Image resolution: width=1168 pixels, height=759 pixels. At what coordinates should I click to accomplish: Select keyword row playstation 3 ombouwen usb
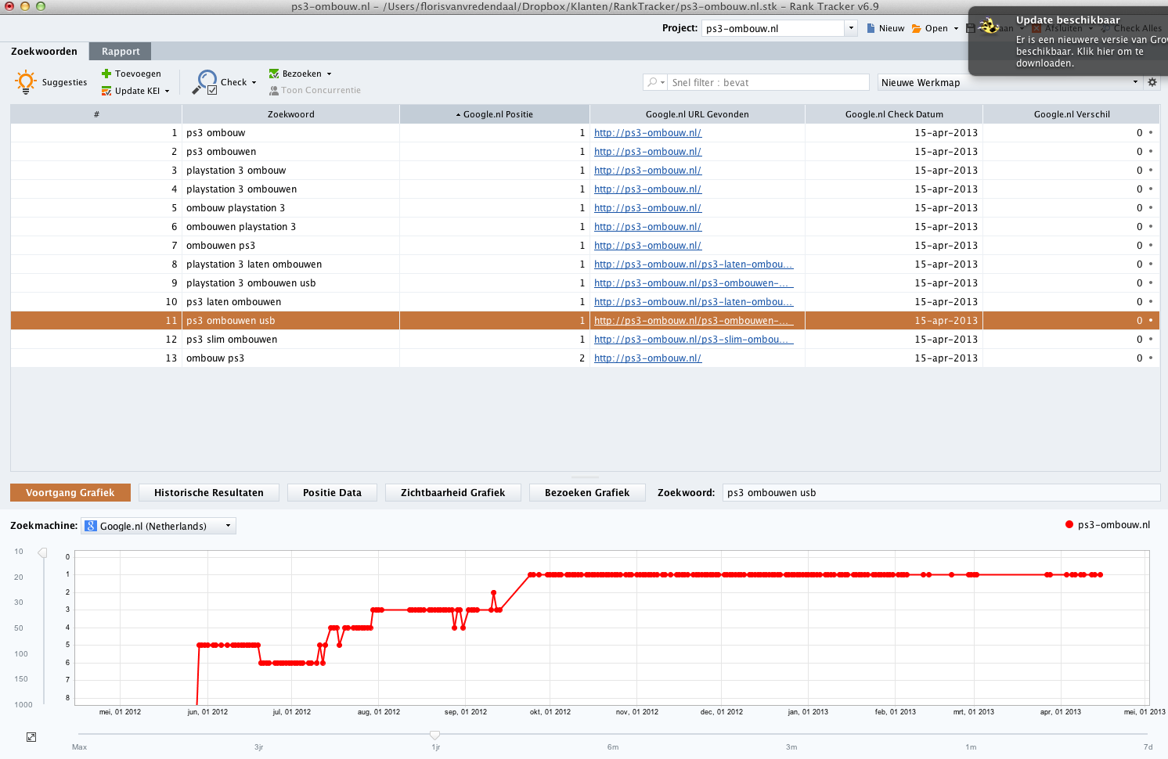[585, 283]
